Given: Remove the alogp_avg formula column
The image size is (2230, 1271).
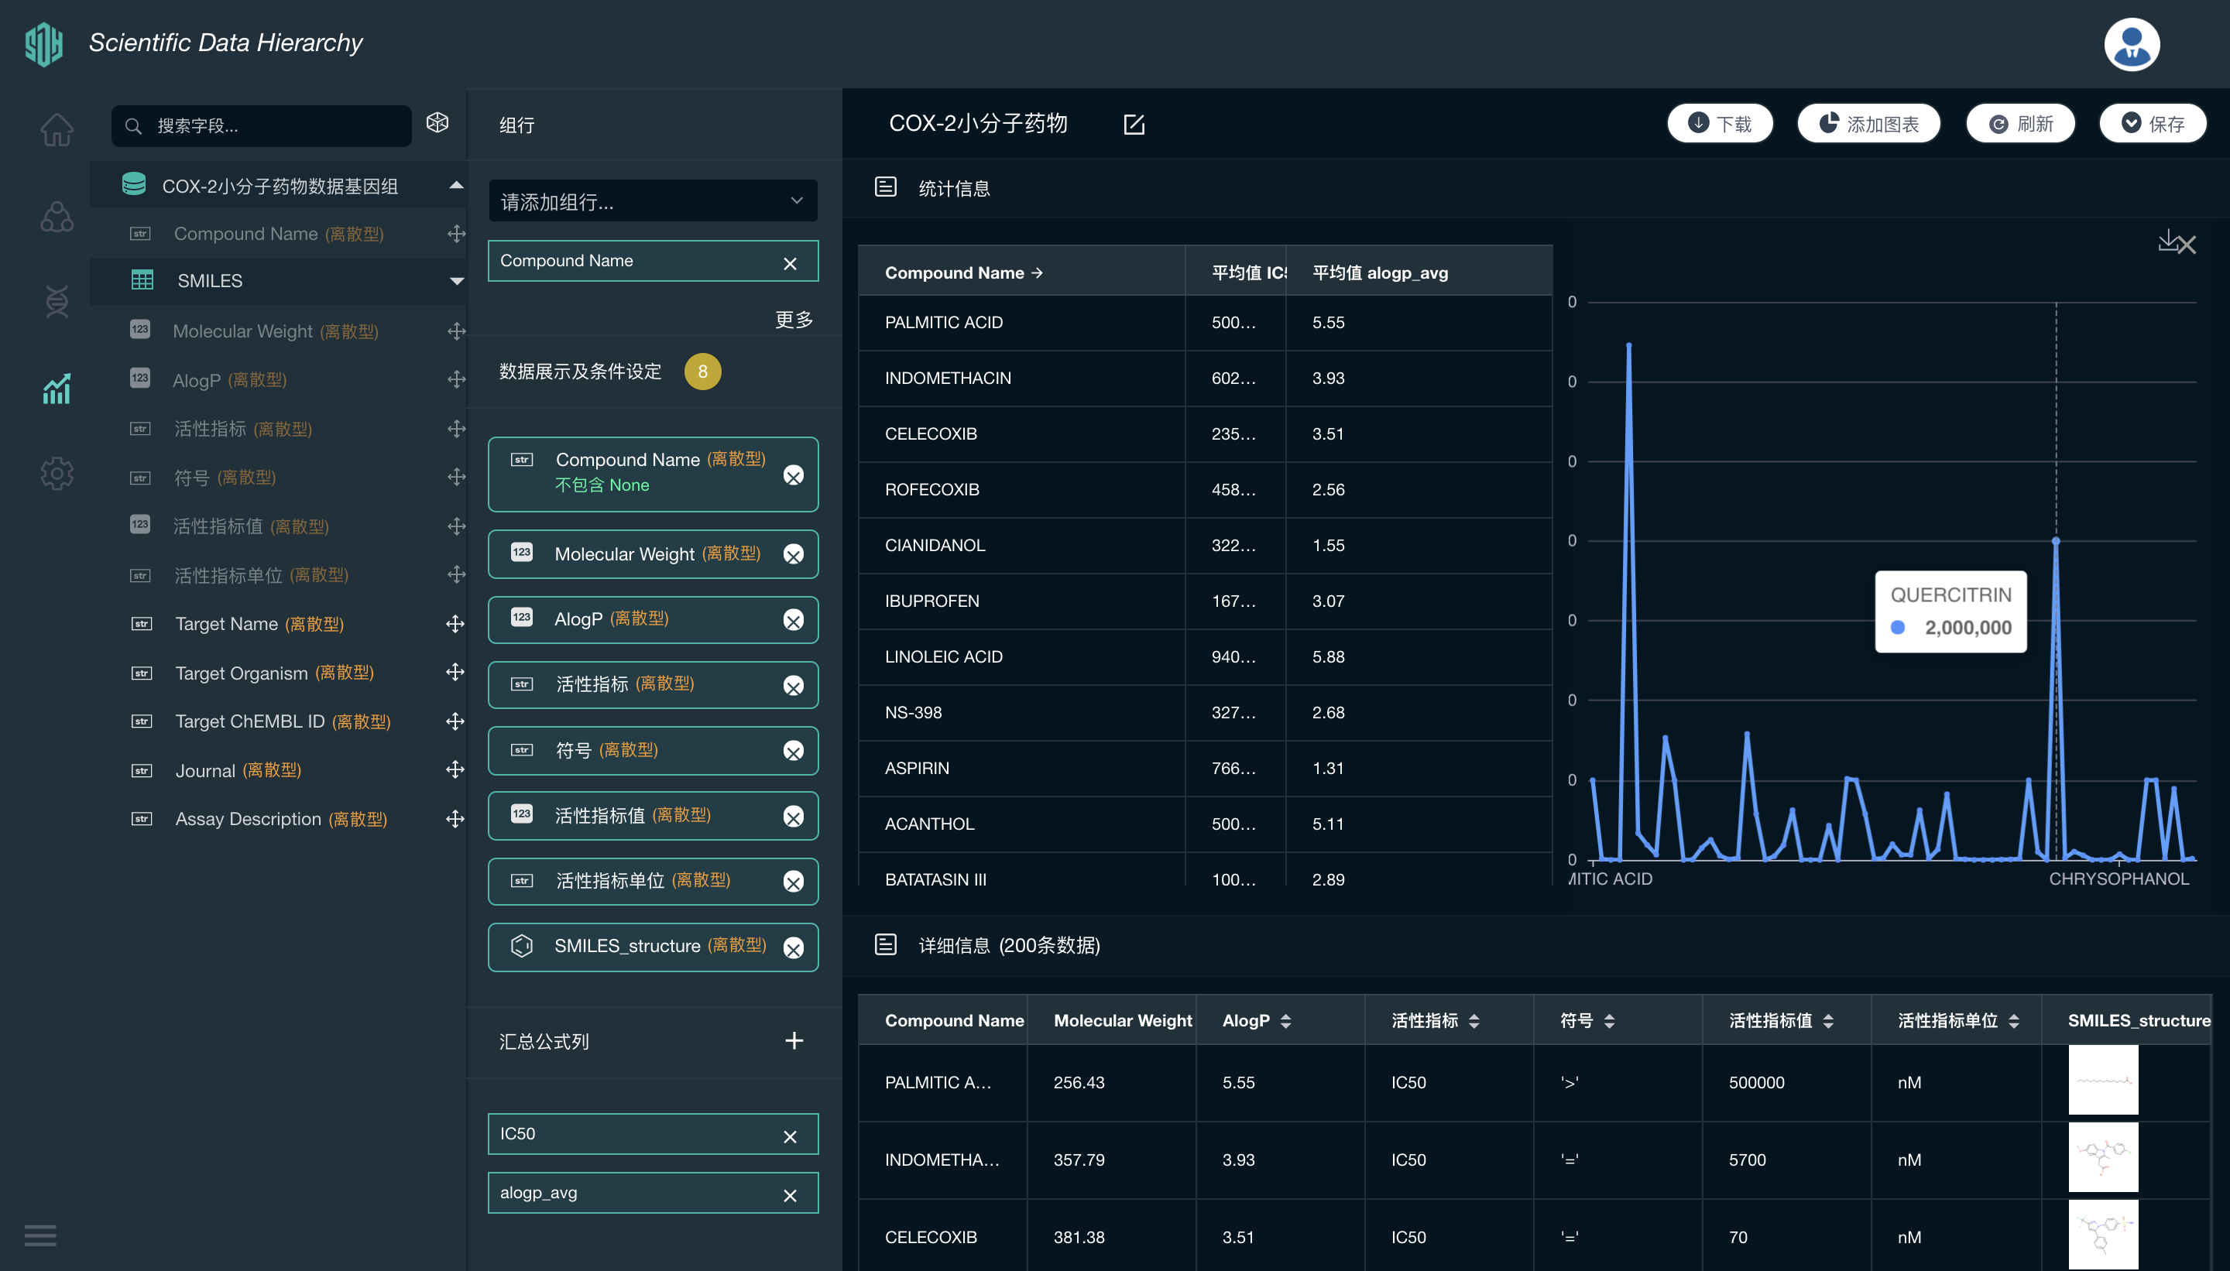Looking at the screenshot, I should (x=791, y=1196).
